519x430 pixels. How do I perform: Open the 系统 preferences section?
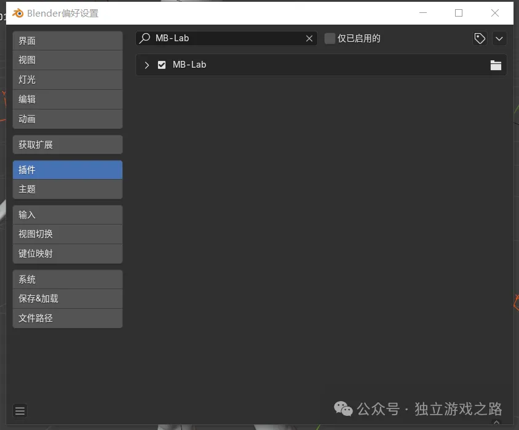[67, 279]
